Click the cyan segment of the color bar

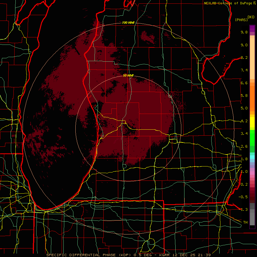(x=252, y=157)
